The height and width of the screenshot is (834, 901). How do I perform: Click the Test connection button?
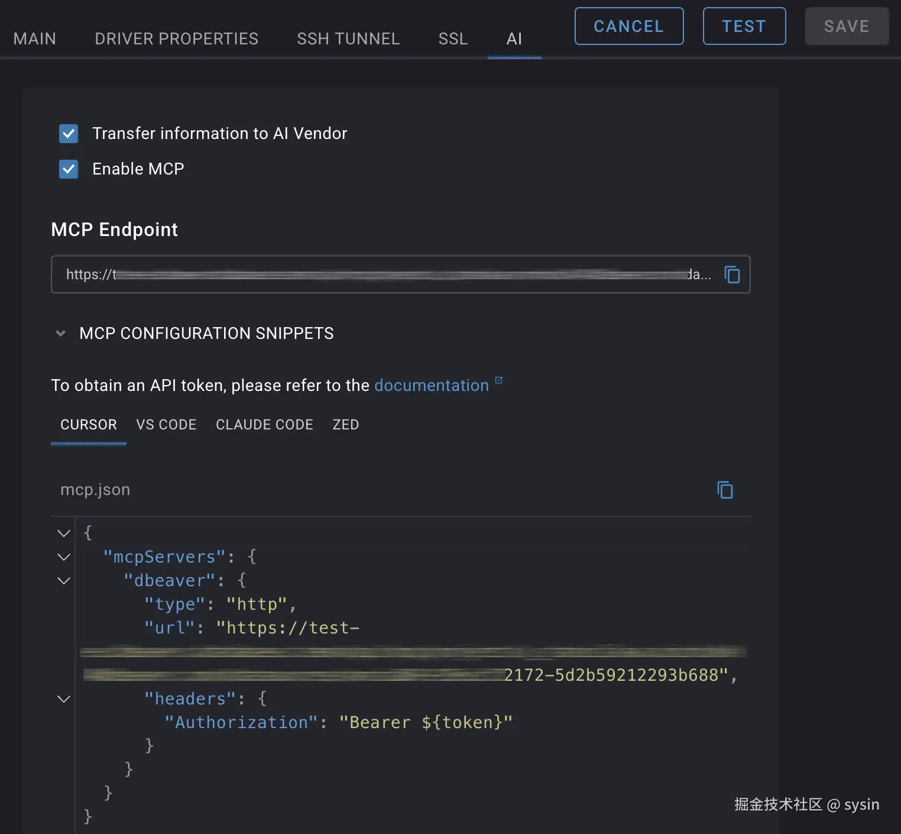744,26
